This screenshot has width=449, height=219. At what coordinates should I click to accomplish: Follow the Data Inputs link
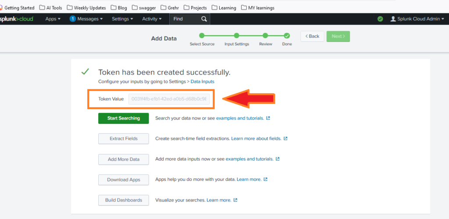202,81
